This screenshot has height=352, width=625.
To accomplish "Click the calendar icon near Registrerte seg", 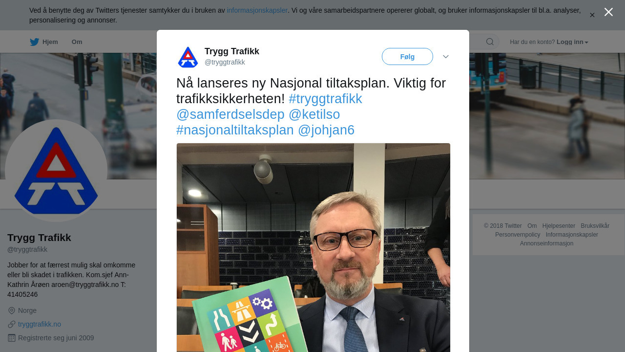I will click(x=12, y=338).
